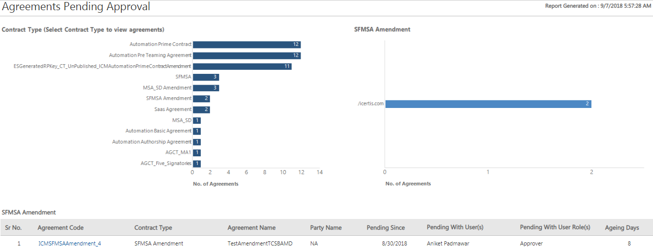653x248 pixels.
Task: Click the Saas Agreement bar
Action: click(x=201, y=109)
